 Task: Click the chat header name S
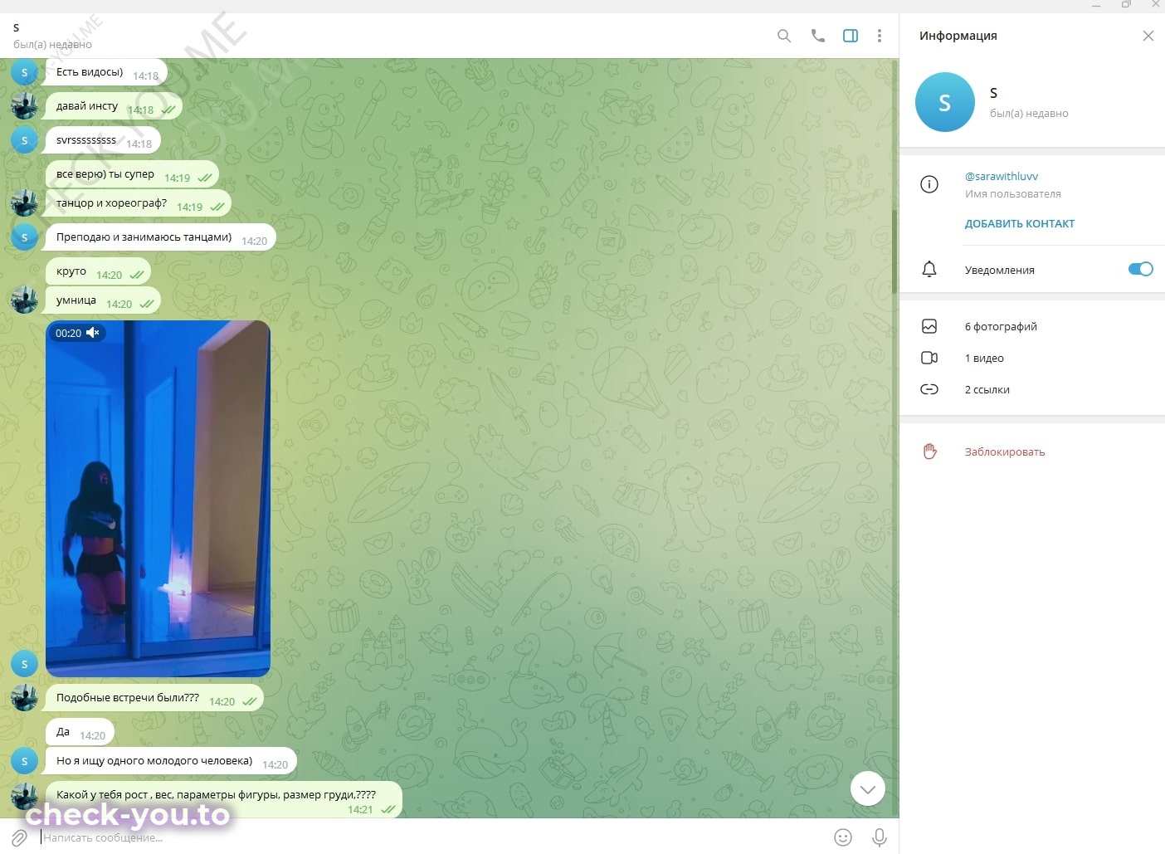[16, 27]
